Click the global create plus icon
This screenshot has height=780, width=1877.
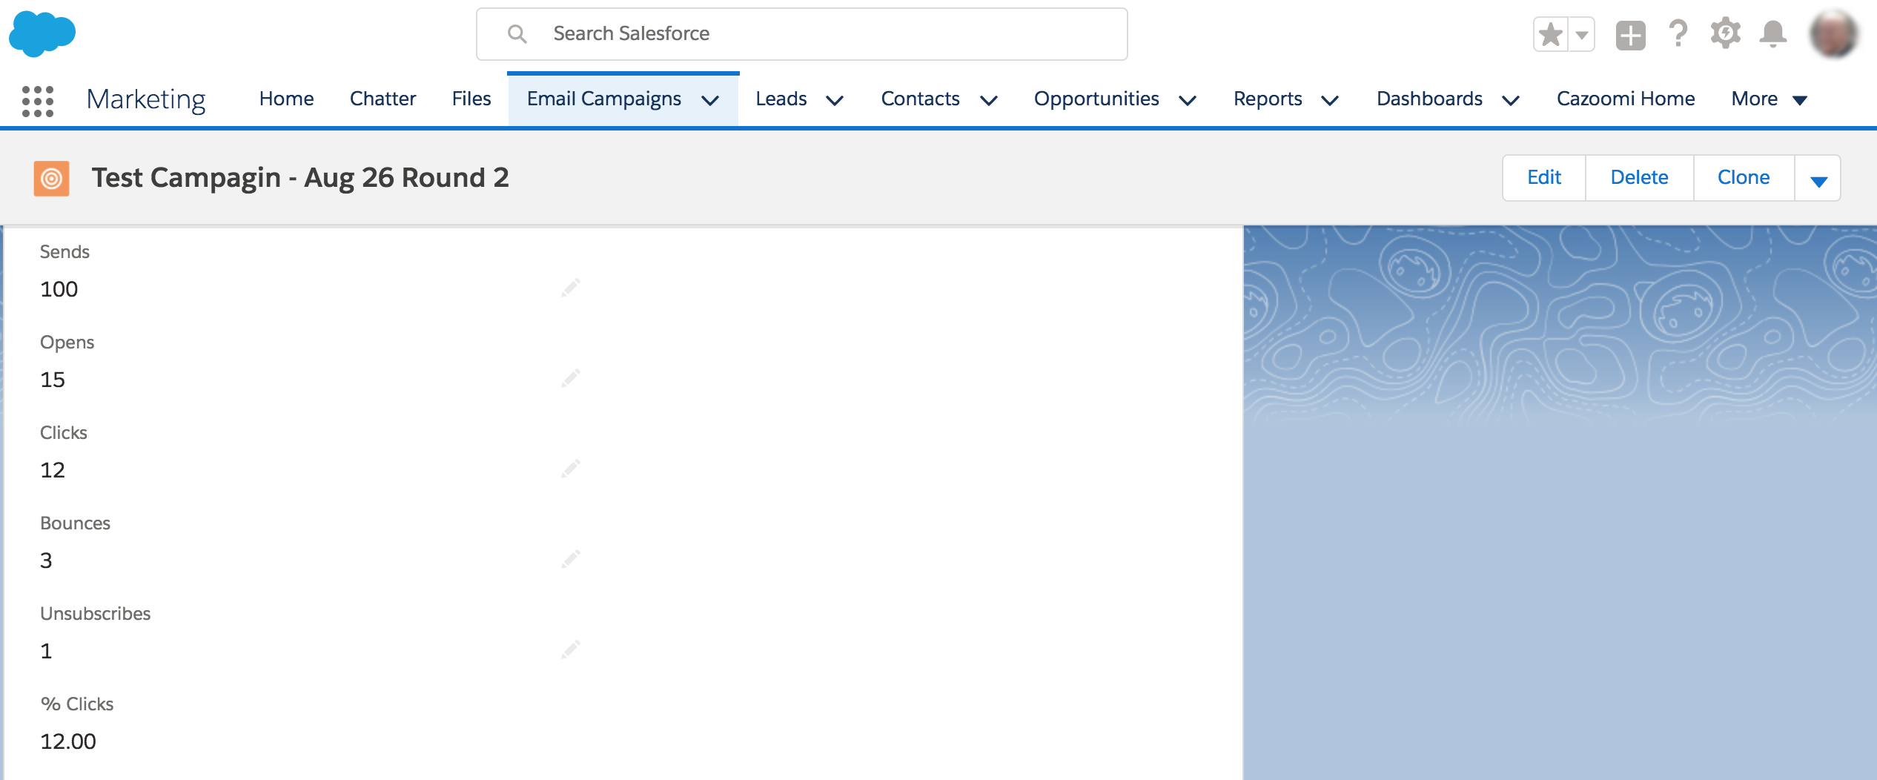(1630, 35)
